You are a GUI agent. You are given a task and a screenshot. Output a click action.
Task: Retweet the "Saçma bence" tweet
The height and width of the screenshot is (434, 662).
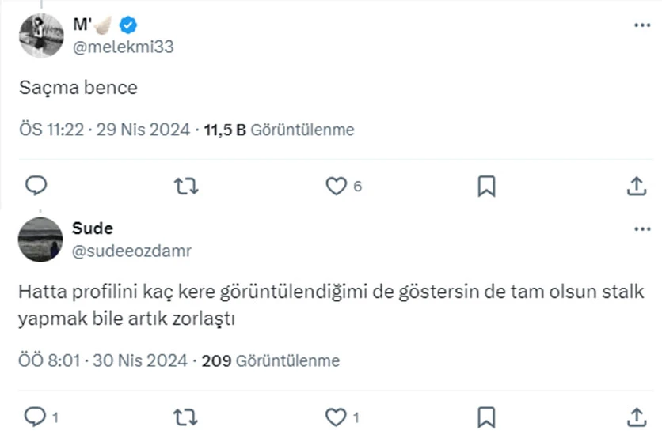(x=186, y=186)
